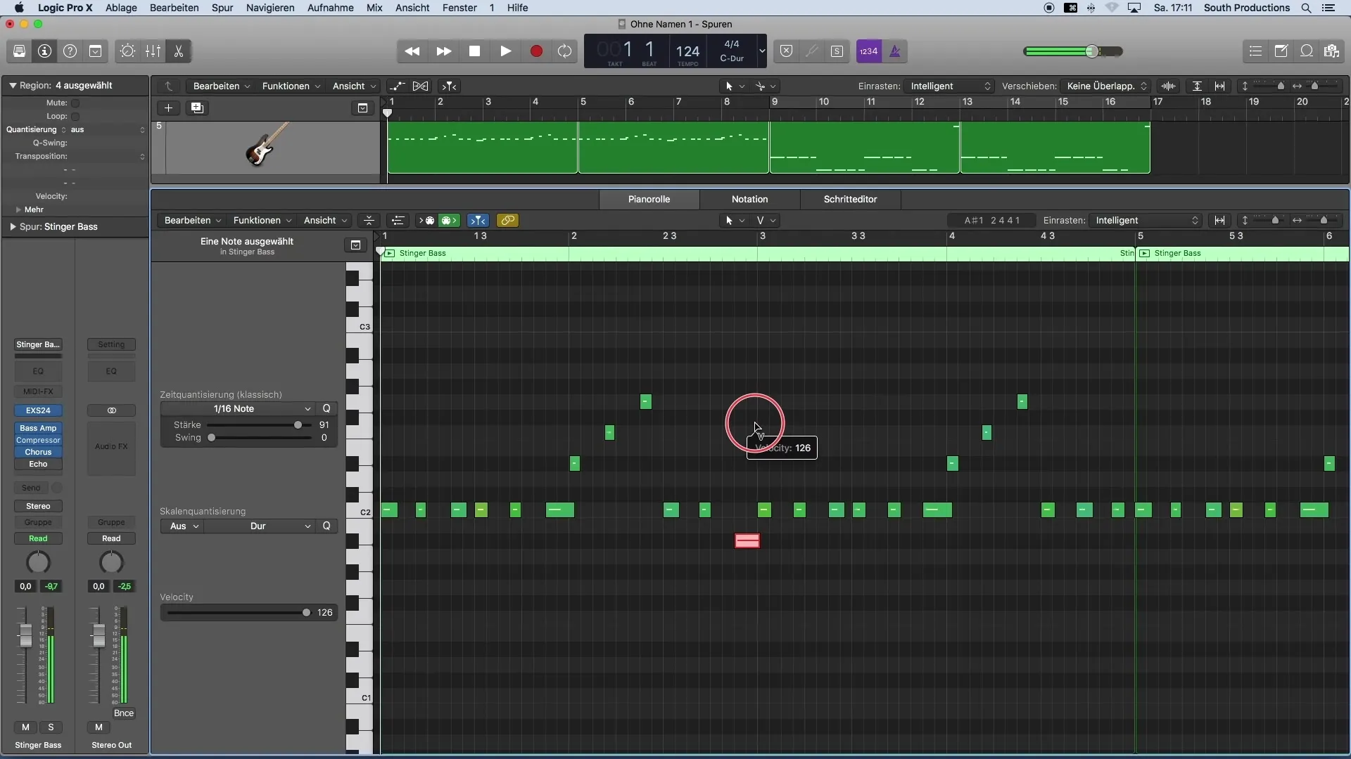The height and width of the screenshot is (759, 1351).
Task: Click the EXS24 instrument slot
Action: pos(38,410)
